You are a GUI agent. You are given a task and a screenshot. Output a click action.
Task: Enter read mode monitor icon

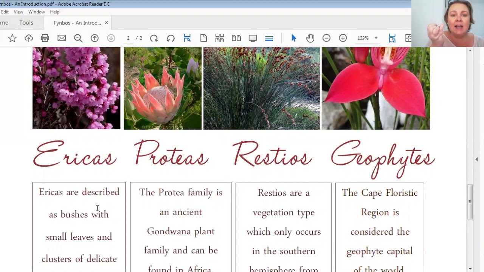point(253,38)
